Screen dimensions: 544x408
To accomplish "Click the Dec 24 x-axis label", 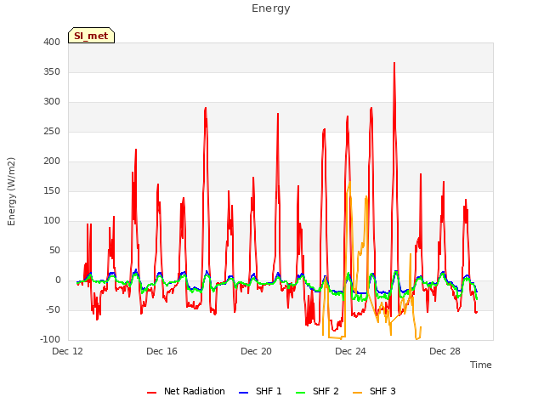I will 351,351.
